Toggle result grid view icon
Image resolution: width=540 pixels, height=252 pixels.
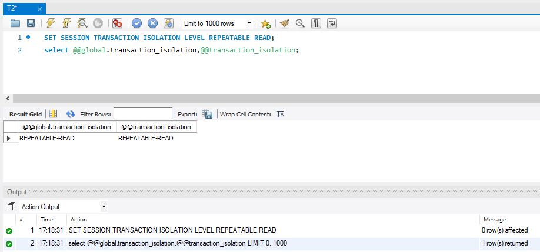tap(53, 114)
